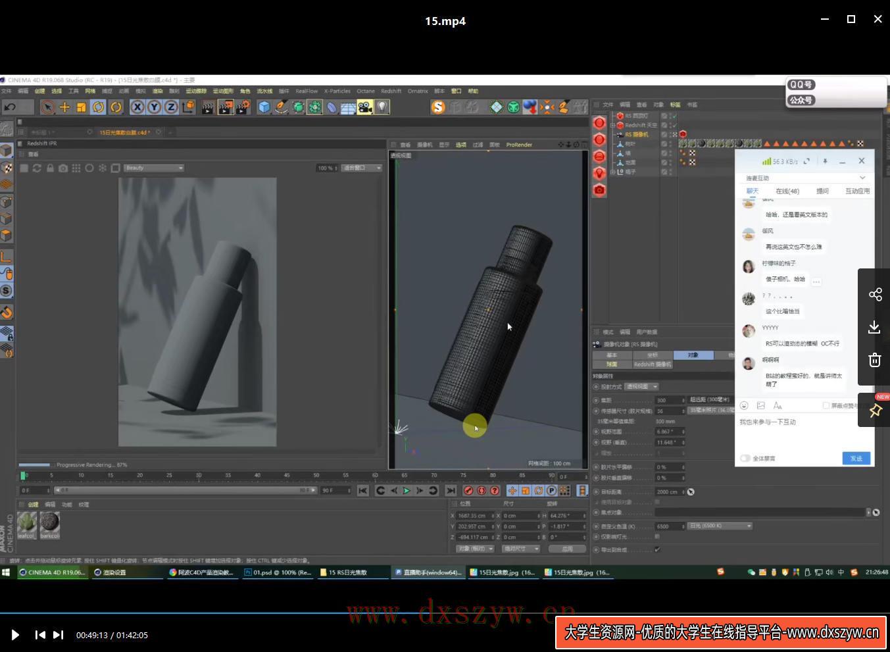Open the Object (Rel) coordinate dropdown
The width and height of the screenshot is (890, 652).
coord(476,549)
